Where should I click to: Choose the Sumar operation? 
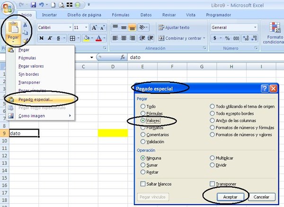coord(143,165)
